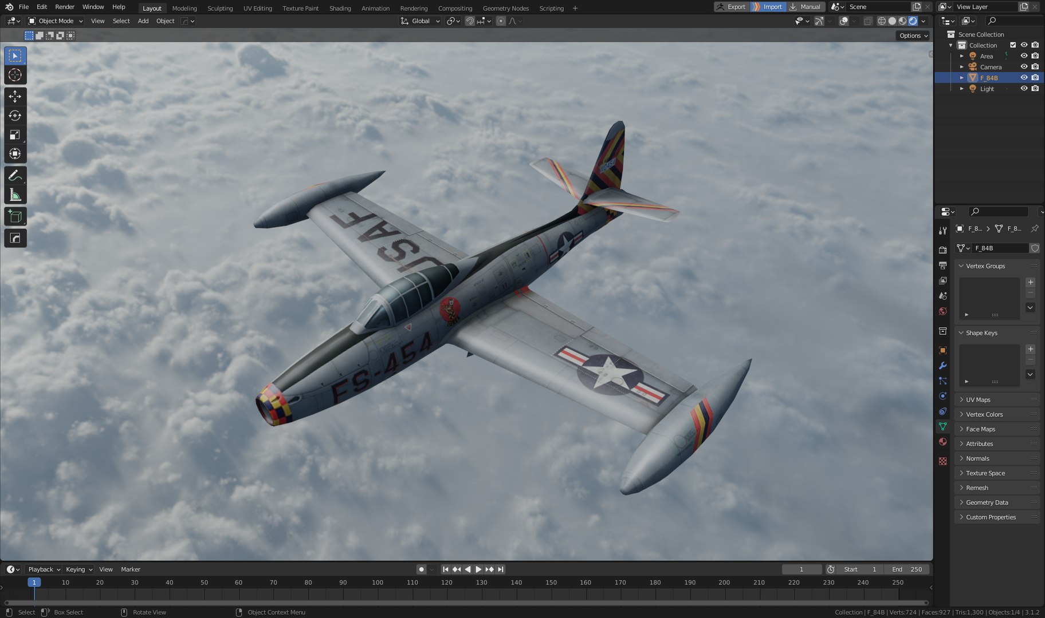
Task: Click the Manual button
Action: pos(806,7)
